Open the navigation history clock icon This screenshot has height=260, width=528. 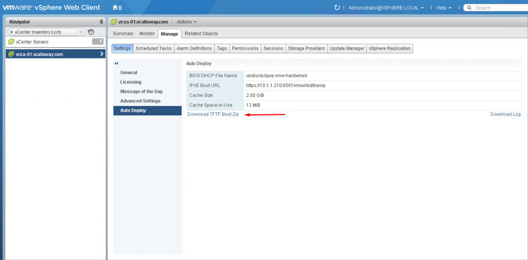coord(91,32)
